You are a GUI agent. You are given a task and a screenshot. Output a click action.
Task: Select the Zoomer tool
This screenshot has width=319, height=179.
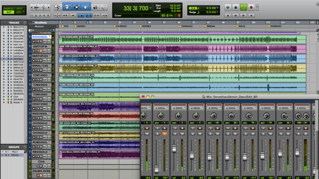57,7
